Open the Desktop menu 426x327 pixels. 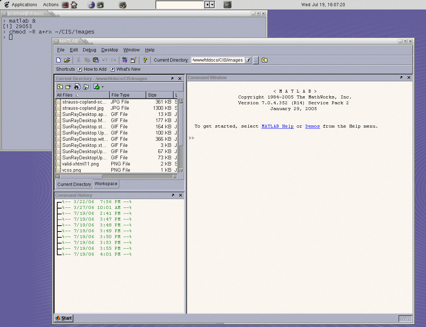110,50
